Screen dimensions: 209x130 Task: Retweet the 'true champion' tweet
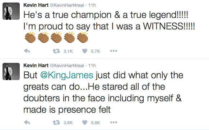coord(56,51)
